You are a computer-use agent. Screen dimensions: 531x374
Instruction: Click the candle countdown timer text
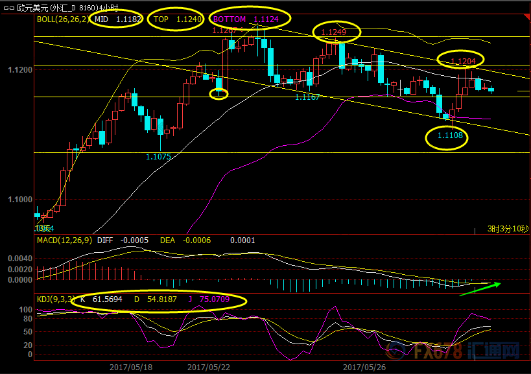[508, 229]
